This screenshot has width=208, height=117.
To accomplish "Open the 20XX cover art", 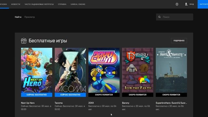I will click(104, 70).
